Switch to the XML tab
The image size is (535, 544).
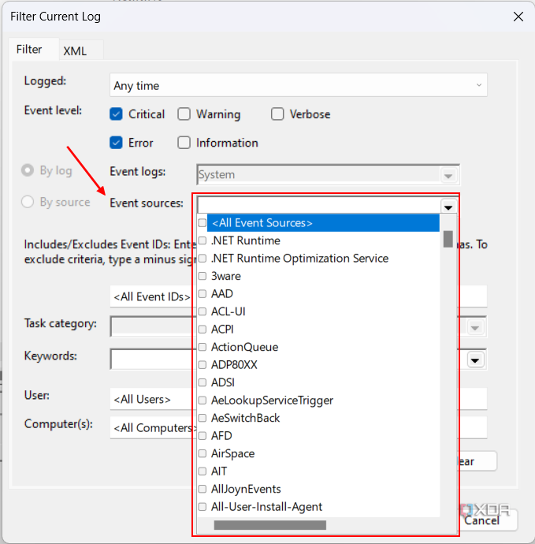pyautogui.click(x=75, y=50)
